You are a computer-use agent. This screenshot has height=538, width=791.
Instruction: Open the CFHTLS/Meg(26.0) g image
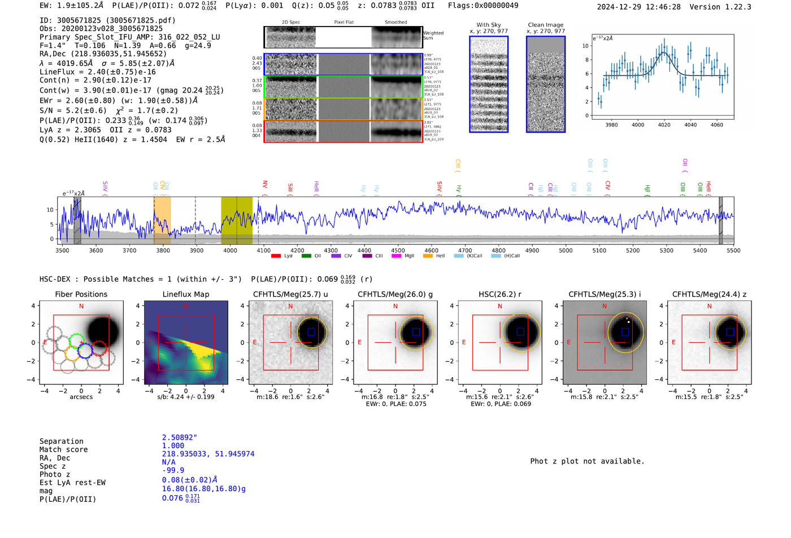pos(395,343)
